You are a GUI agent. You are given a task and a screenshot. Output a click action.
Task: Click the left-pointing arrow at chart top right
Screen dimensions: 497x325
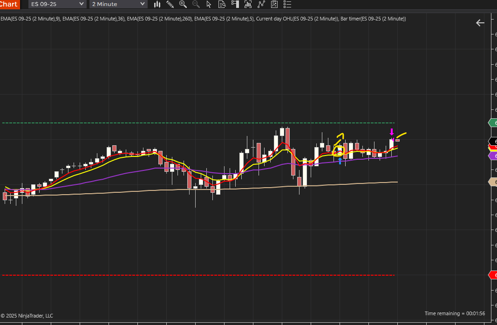coord(480,23)
